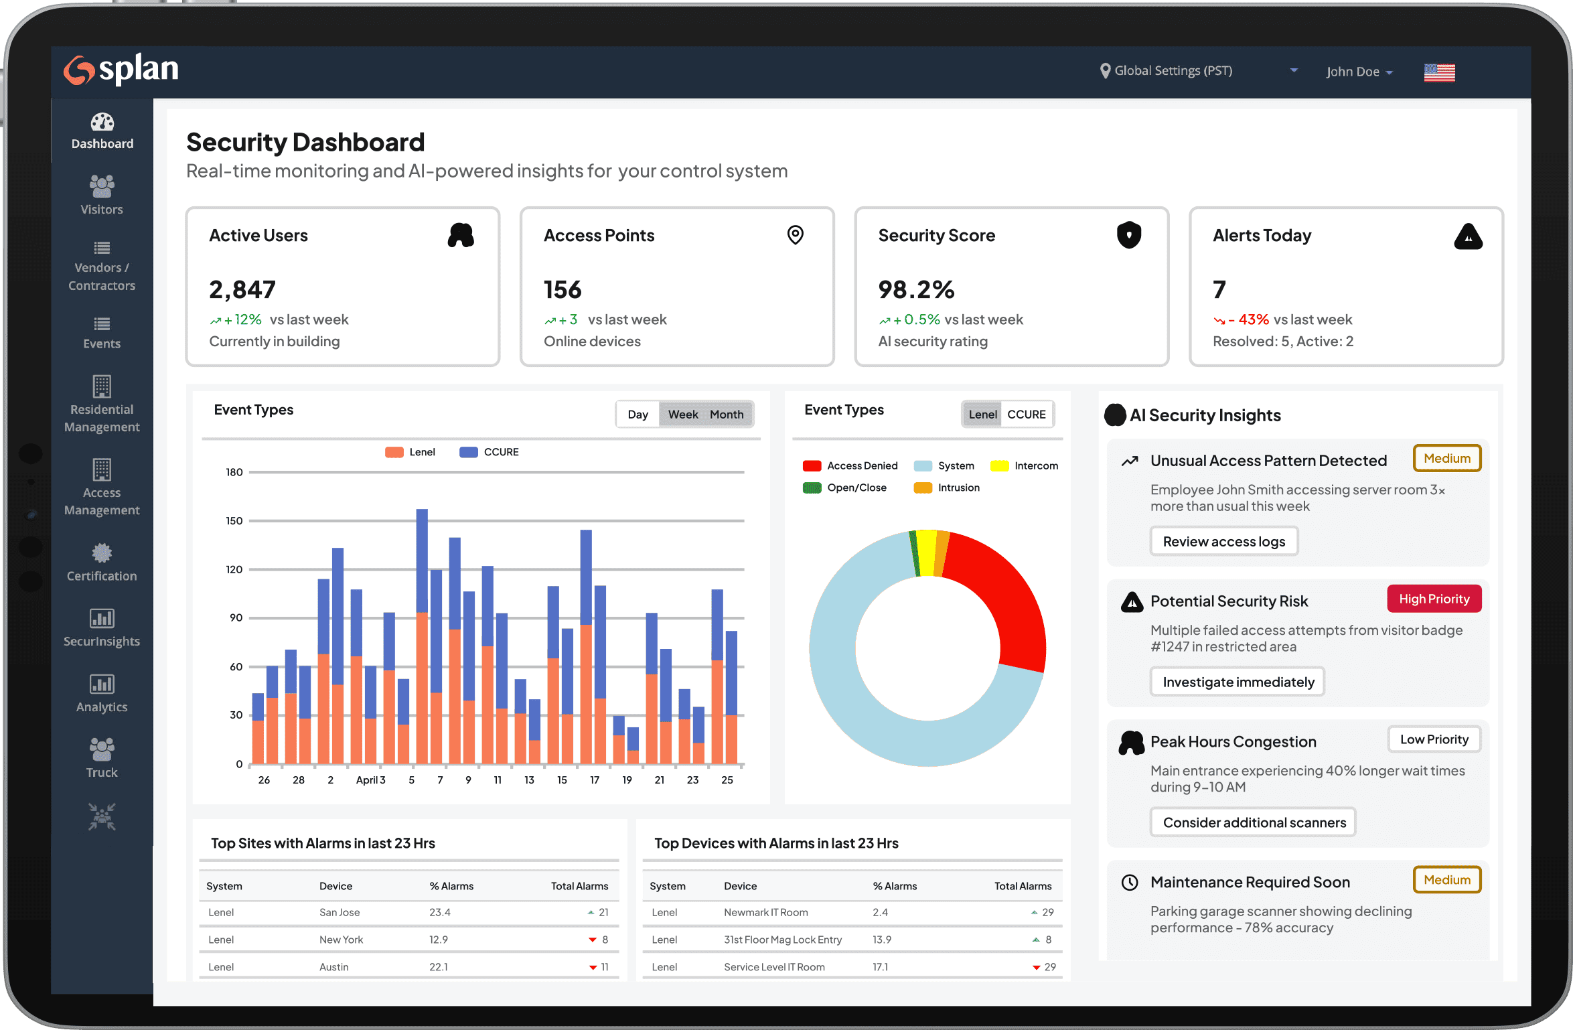Open language selector via US flag
1573x1030 pixels.
point(1439,72)
